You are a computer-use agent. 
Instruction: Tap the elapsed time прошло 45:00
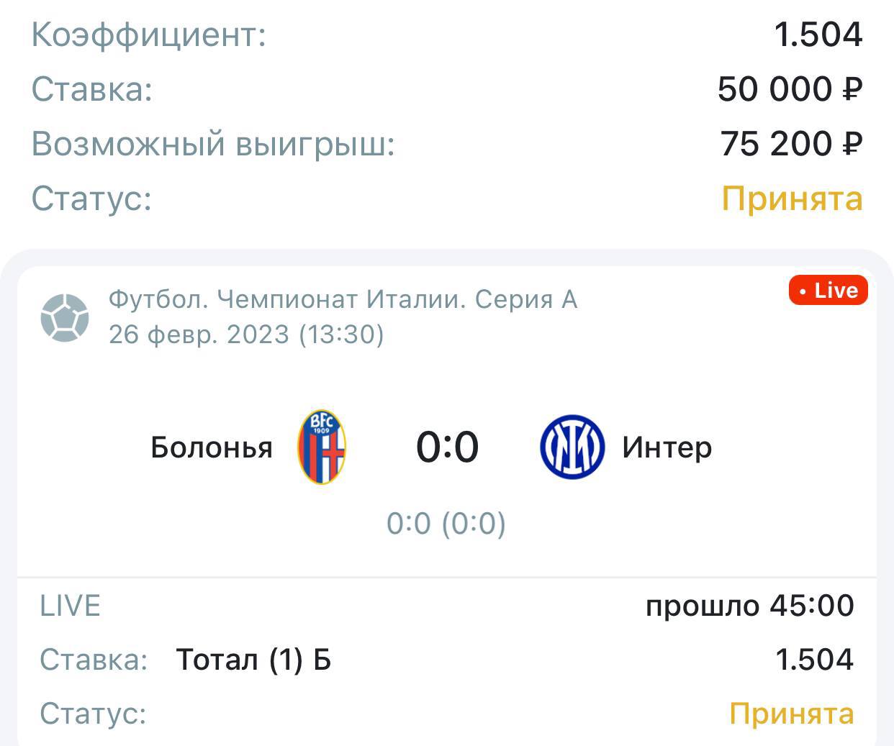pos(749,606)
